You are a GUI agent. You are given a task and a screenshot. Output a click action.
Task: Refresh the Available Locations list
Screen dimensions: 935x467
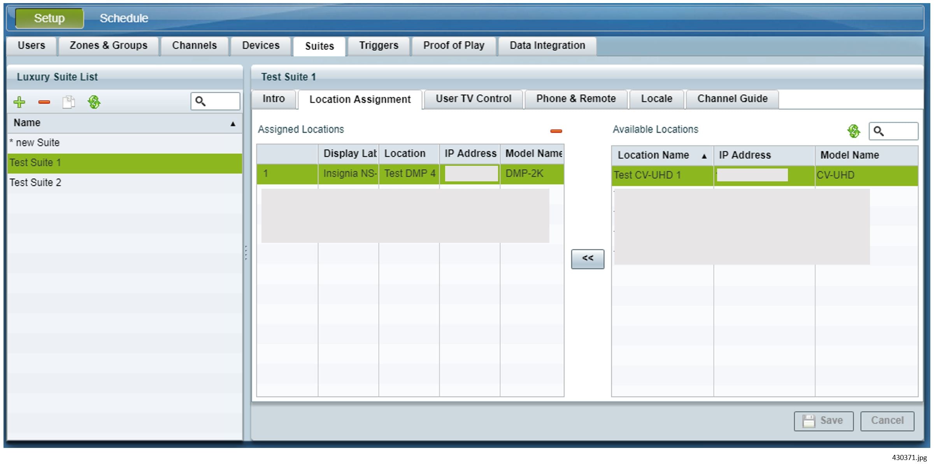(x=854, y=131)
